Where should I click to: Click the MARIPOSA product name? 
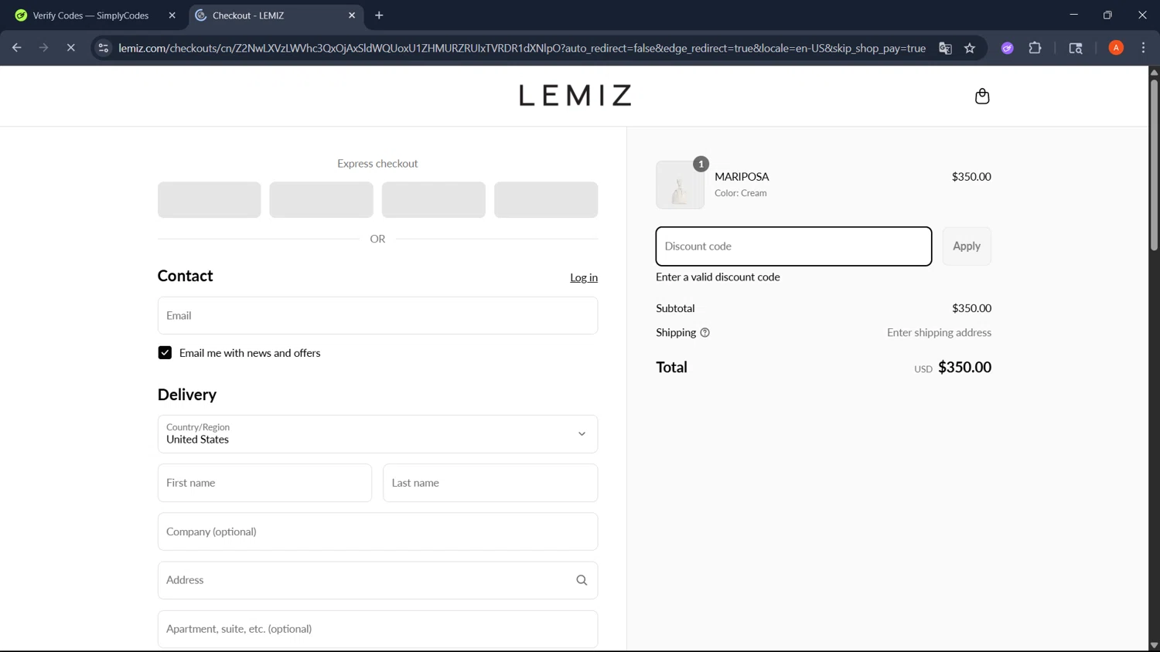742,177
